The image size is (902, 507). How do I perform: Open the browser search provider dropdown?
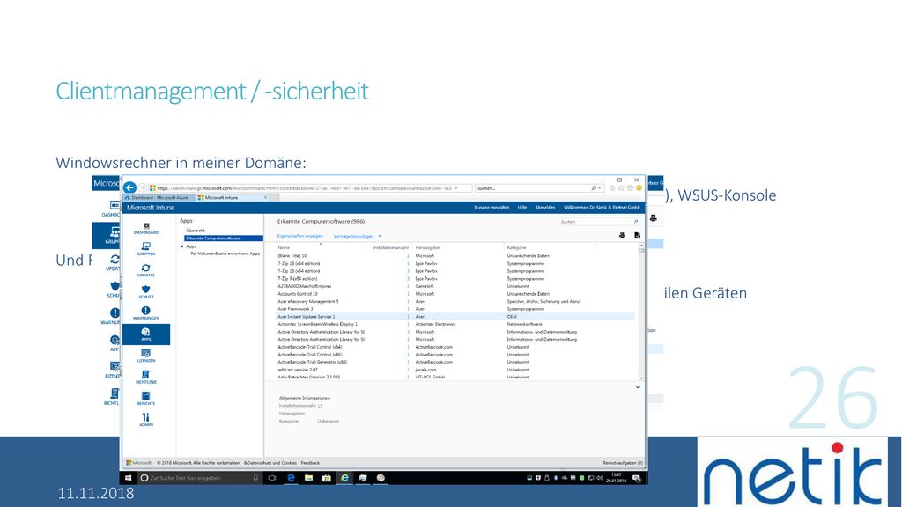coord(600,188)
